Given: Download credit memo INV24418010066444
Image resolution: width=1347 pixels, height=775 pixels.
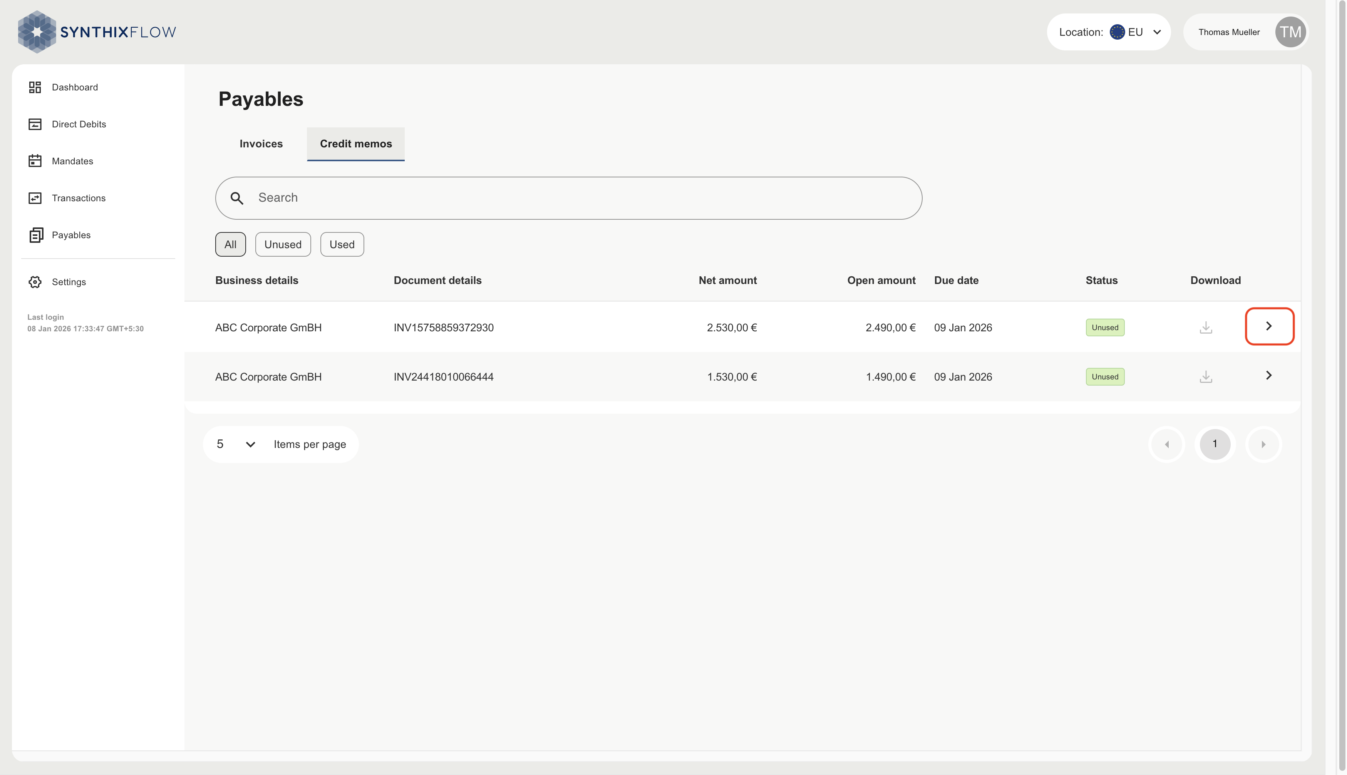Looking at the screenshot, I should click(x=1206, y=377).
